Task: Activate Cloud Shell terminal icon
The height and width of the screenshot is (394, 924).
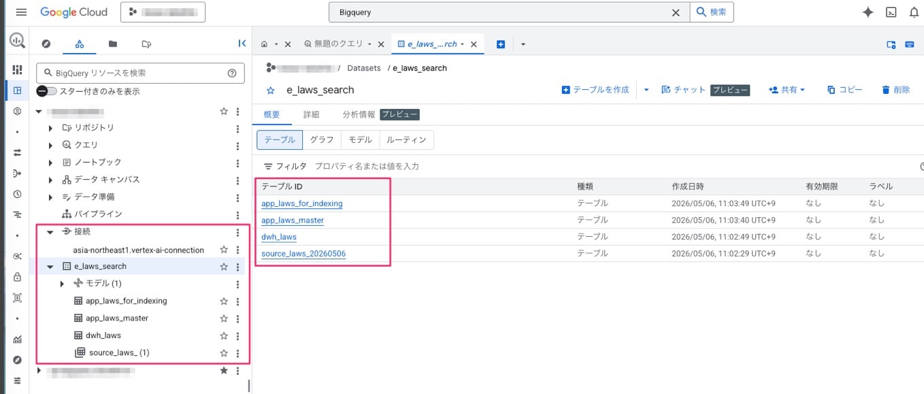Action: pos(891,12)
